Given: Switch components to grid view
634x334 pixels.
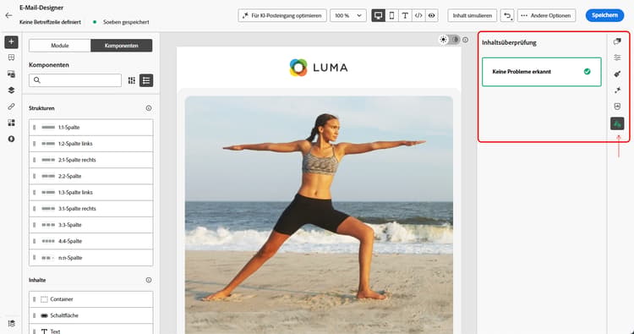Looking at the screenshot, I should pos(131,80).
